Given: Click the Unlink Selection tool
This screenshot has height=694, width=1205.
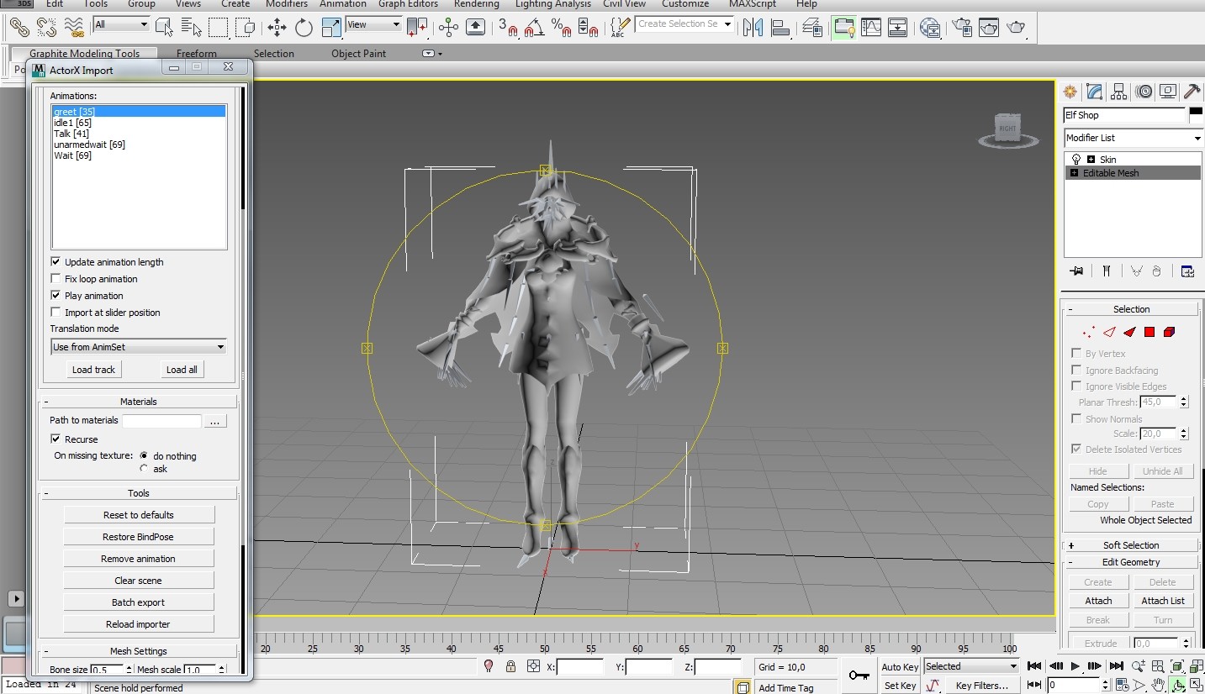Looking at the screenshot, I should [x=46, y=27].
